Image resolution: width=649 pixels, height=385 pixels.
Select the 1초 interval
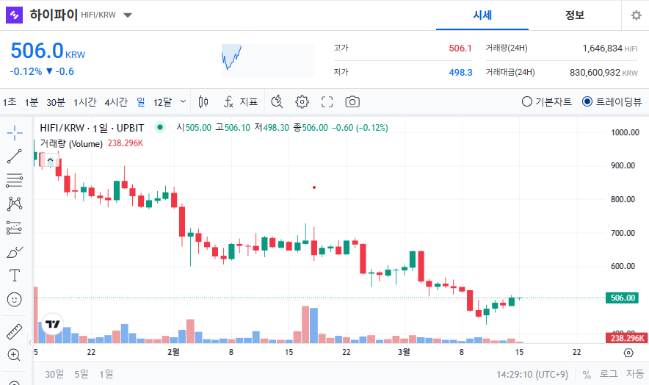pos(10,102)
